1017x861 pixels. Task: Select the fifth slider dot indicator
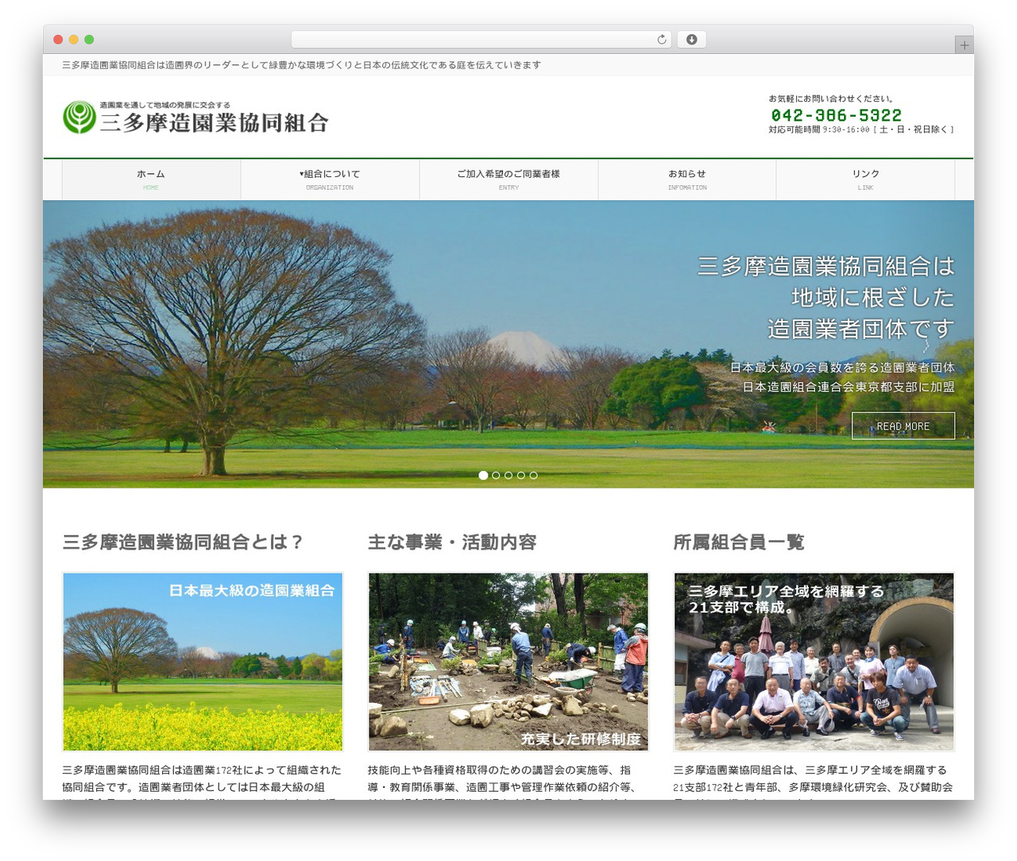[533, 475]
